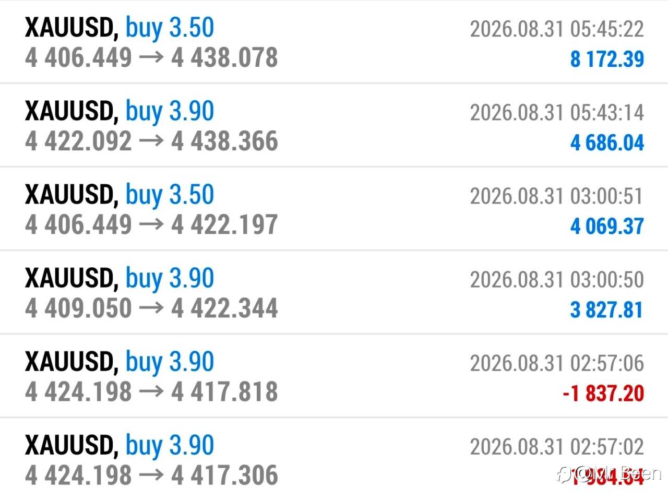The height and width of the screenshot is (500, 668).
Task: Tap the close price 4 438.078
Action: pyautogui.click(x=224, y=58)
